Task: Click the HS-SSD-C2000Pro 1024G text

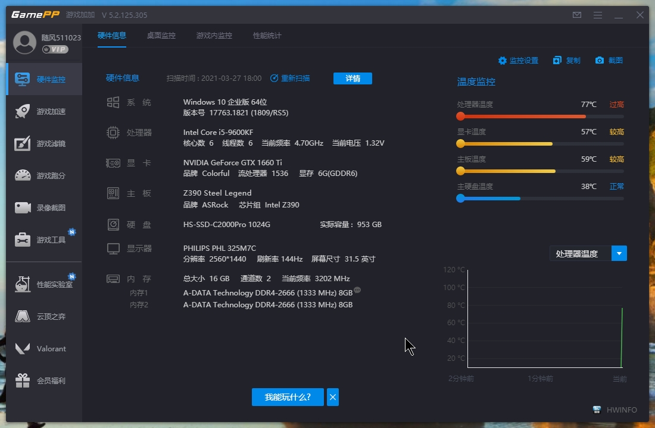Action: pyautogui.click(x=226, y=225)
